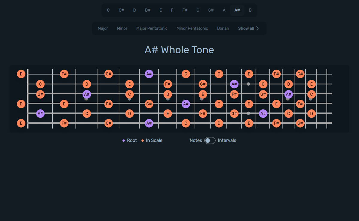Viewport: 359px width, 221px height.
Task: Click the A# Whole Tone title
Action: 179,50
